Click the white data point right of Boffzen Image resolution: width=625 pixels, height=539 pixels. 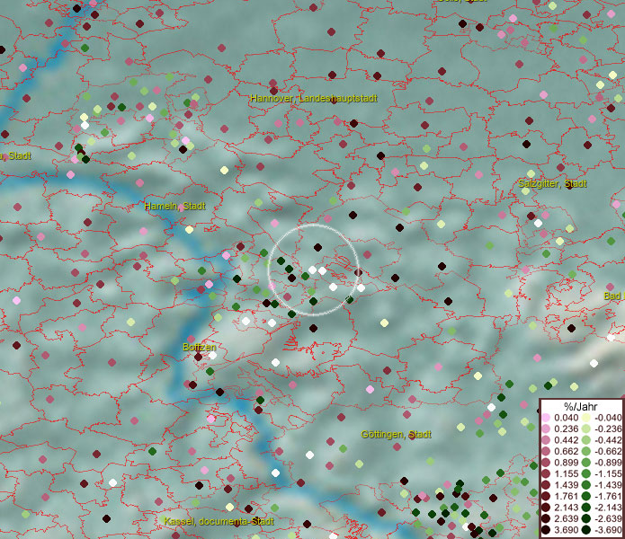pos(213,355)
